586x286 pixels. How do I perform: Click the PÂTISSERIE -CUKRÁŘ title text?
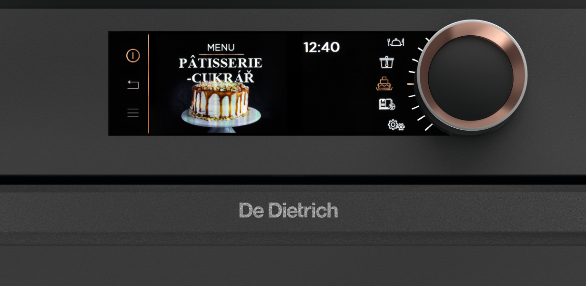(221, 70)
